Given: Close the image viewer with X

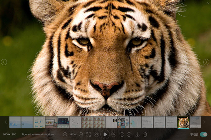Looking at the screenshot, I should point(208,3).
